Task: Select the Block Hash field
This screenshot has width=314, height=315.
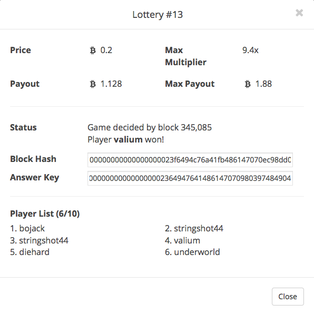Action: [190, 160]
